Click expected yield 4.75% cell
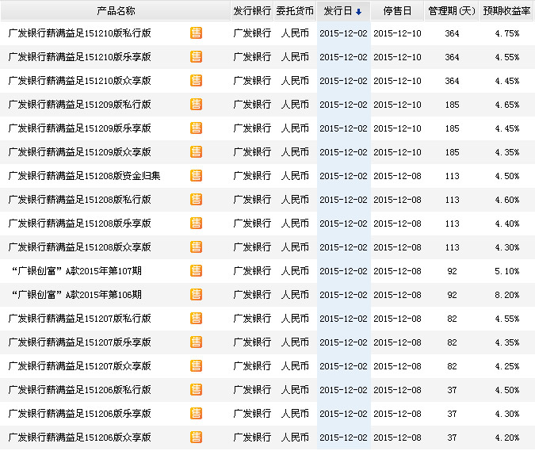 click(507, 33)
